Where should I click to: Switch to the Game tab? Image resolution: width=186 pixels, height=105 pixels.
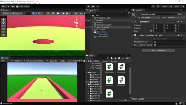point(5,58)
